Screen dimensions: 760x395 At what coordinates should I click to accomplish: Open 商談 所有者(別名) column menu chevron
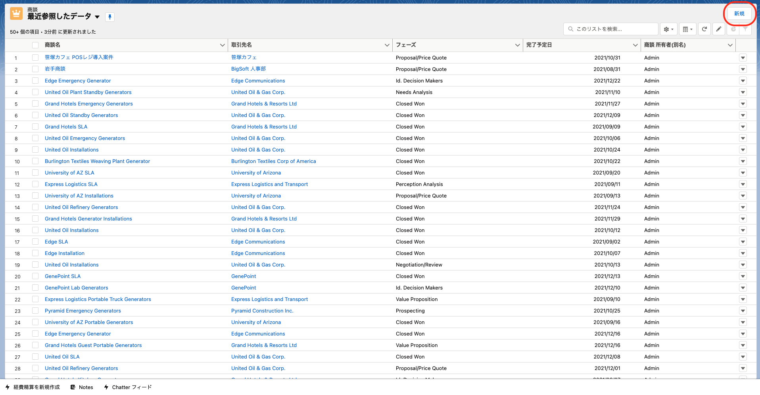(730, 45)
